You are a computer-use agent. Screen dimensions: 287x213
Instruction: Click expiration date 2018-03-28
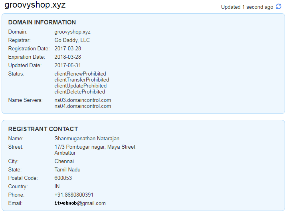pos(67,57)
